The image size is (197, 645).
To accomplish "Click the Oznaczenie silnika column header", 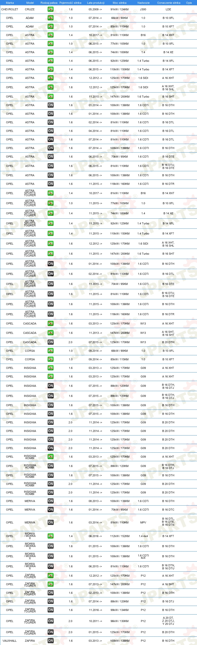I will 169,3.
